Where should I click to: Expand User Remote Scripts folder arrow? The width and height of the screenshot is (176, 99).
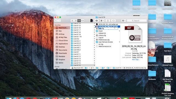[119, 42]
